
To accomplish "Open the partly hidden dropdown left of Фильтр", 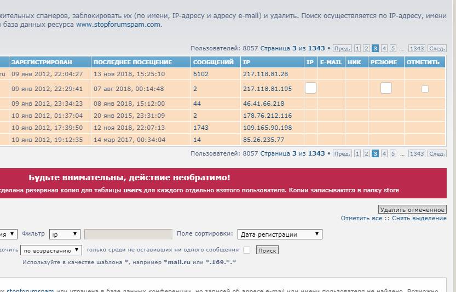I will [x=8, y=234].
